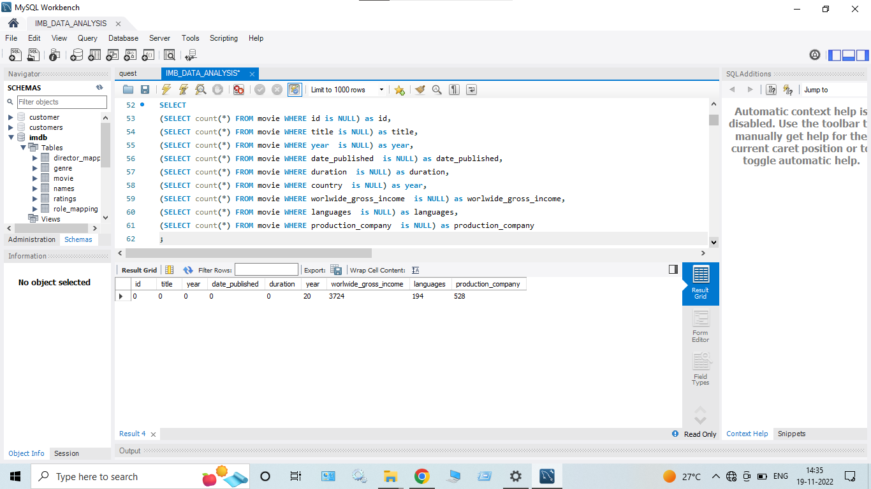The height and width of the screenshot is (489, 871).
Task: Toggle word wrap in the editor
Action: click(x=471, y=89)
